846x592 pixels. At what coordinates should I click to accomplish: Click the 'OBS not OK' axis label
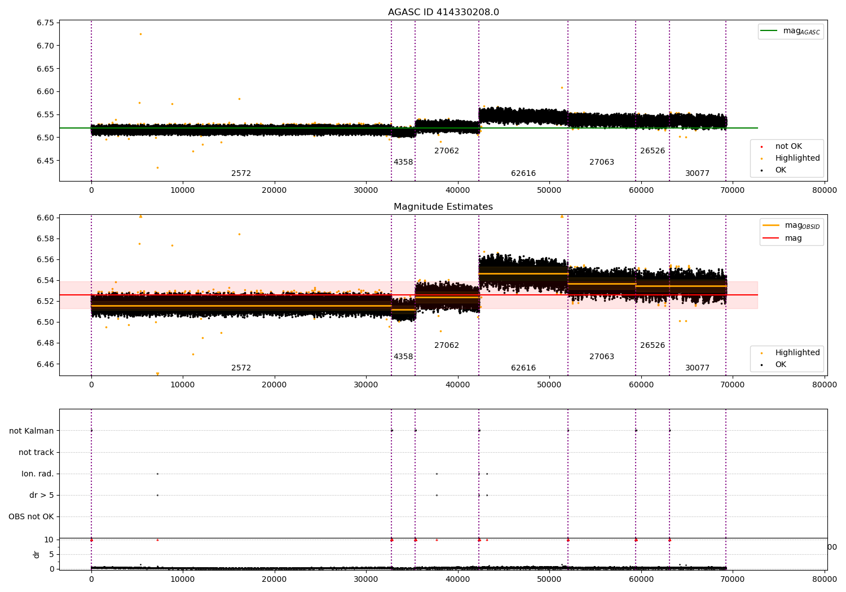click(x=31, y=516)
